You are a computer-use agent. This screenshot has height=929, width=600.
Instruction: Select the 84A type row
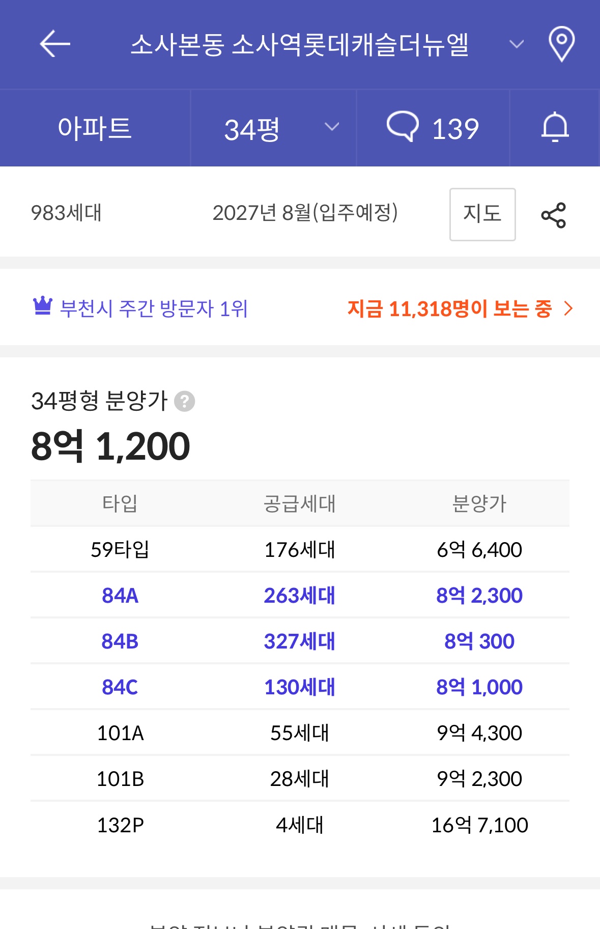[x=300, y=595]
